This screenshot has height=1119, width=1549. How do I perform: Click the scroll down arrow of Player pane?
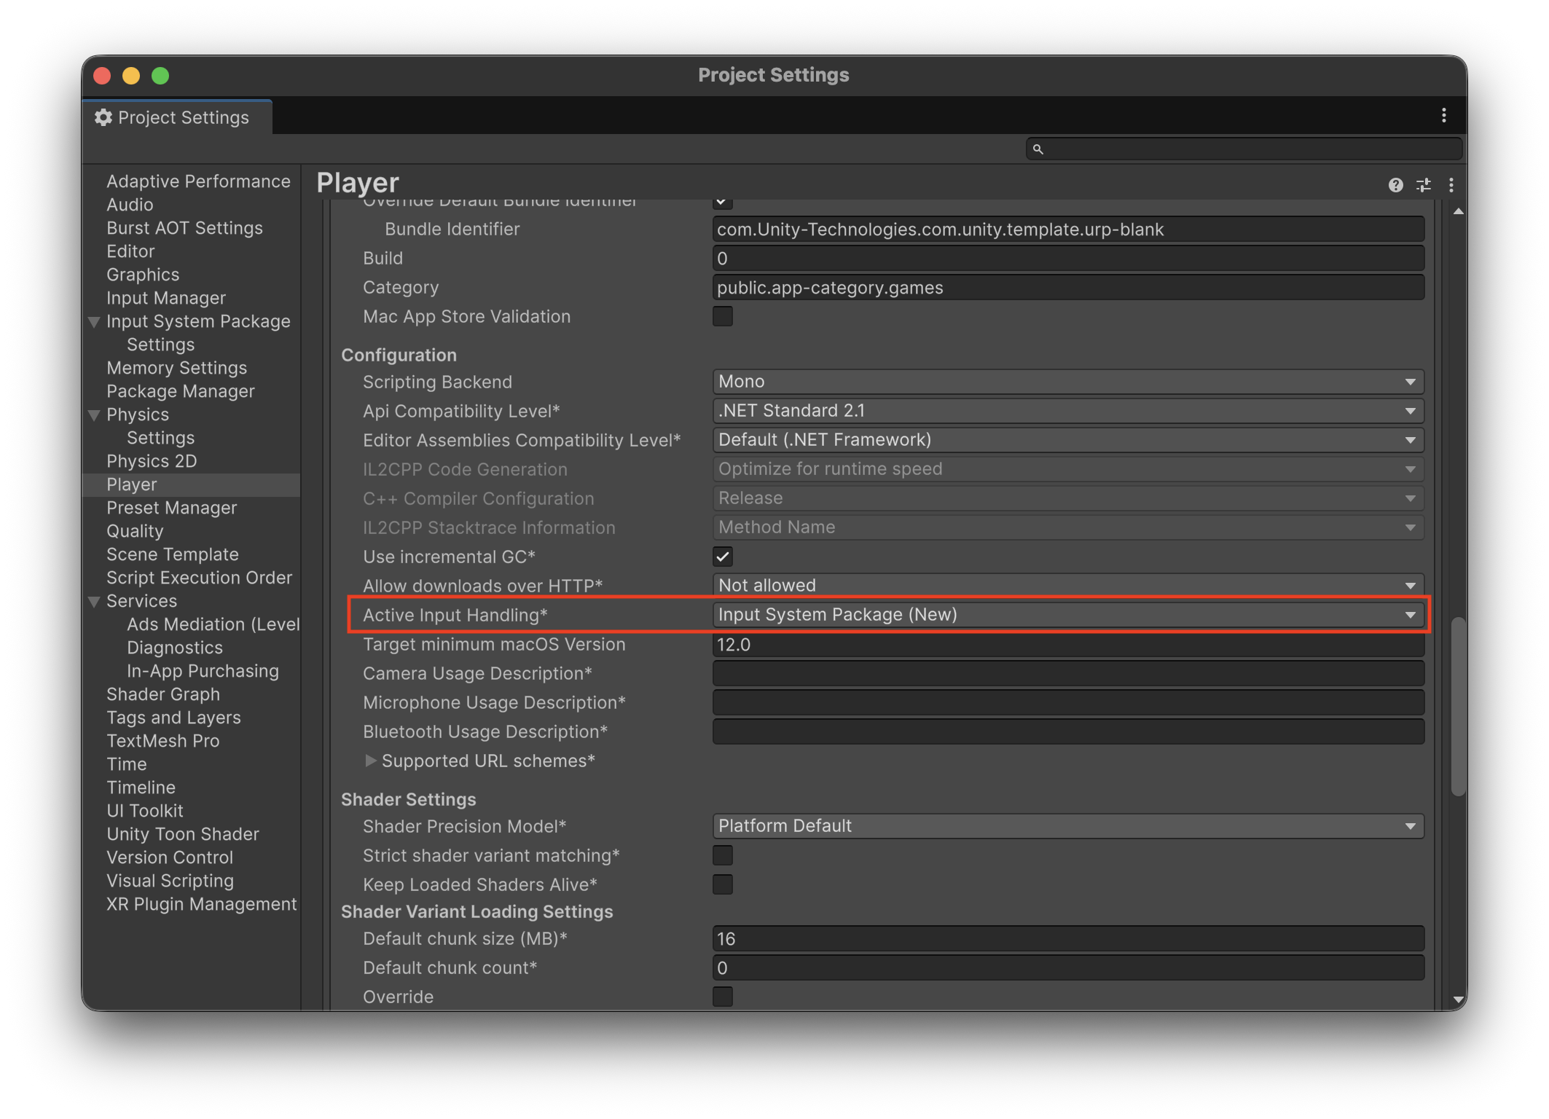click(x=1458, y=1000)
